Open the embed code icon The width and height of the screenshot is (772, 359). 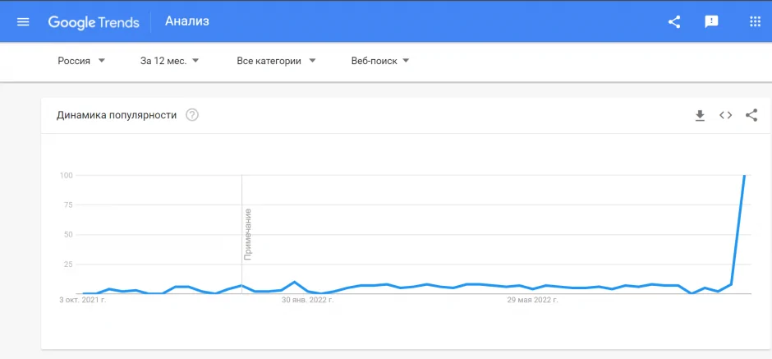(725, 115)
